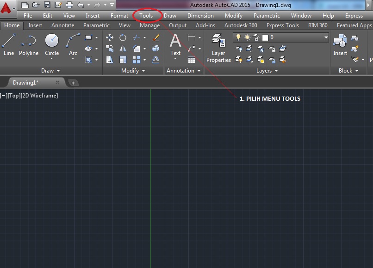
Task: Click the Insert block icon
Action: click(x=340, y=45)
